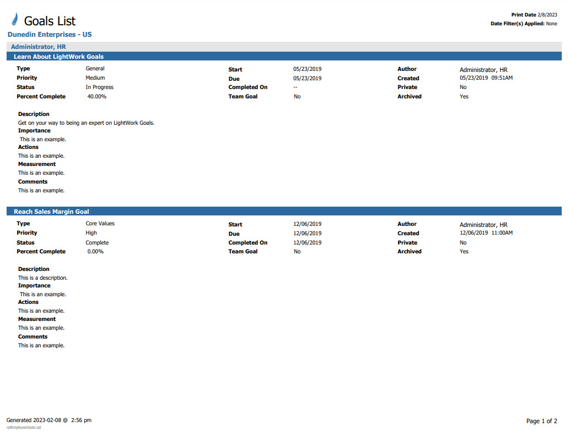570x438 pixels.
Task: Click the Medium priority value
Action: (x=96, y=78)
